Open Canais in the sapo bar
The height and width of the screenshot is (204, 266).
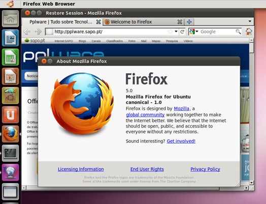tap(96, 41)
